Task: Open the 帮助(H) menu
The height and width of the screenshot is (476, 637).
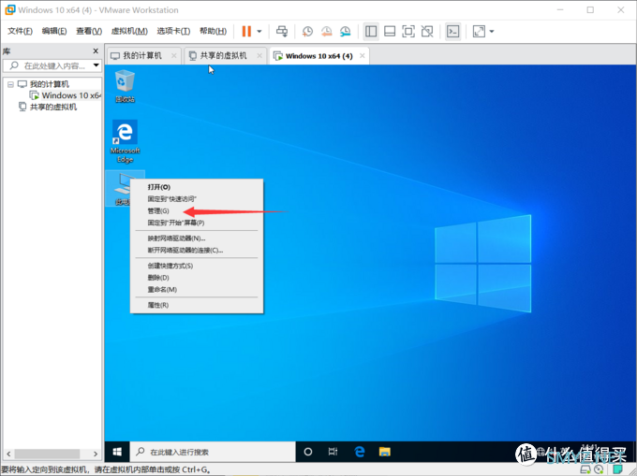Action: pyautogui.click(x=213, y=31)
